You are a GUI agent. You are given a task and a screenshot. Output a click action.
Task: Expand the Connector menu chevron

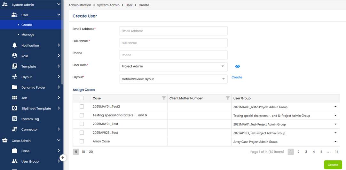tap(59, 129)
